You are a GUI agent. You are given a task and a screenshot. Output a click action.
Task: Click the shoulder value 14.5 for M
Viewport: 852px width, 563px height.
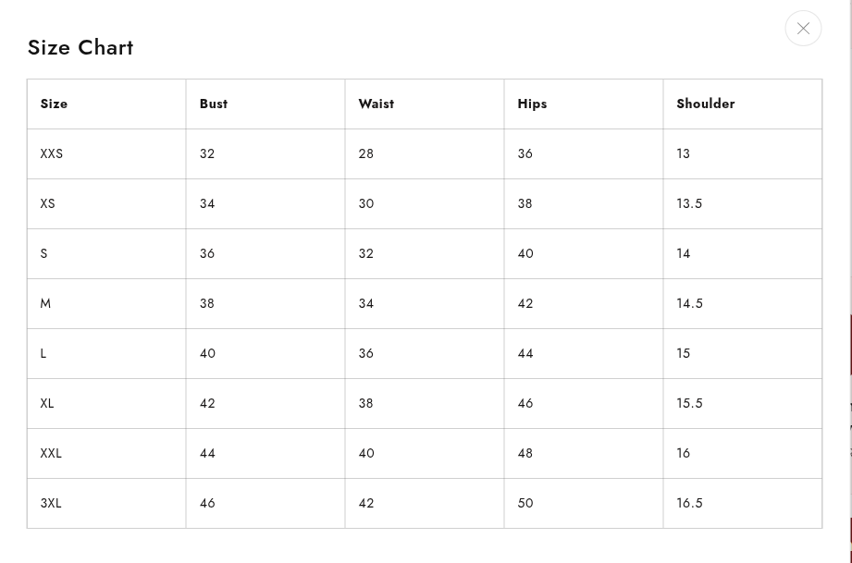(x=689, y=303)
